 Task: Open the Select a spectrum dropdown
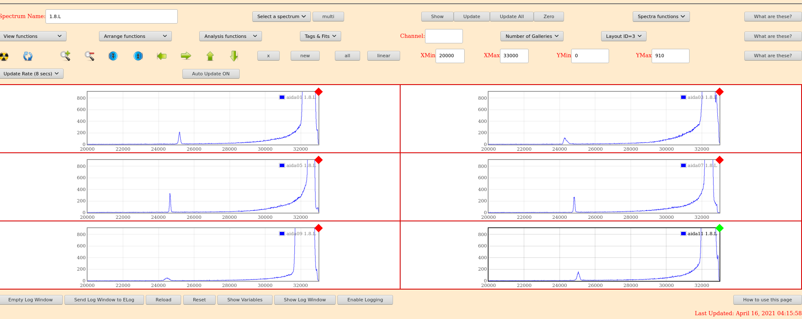[x=281, y=16]
